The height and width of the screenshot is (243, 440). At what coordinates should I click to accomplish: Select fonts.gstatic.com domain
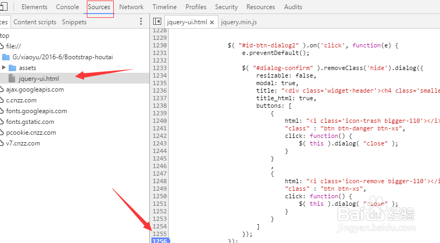pos(30,122)
